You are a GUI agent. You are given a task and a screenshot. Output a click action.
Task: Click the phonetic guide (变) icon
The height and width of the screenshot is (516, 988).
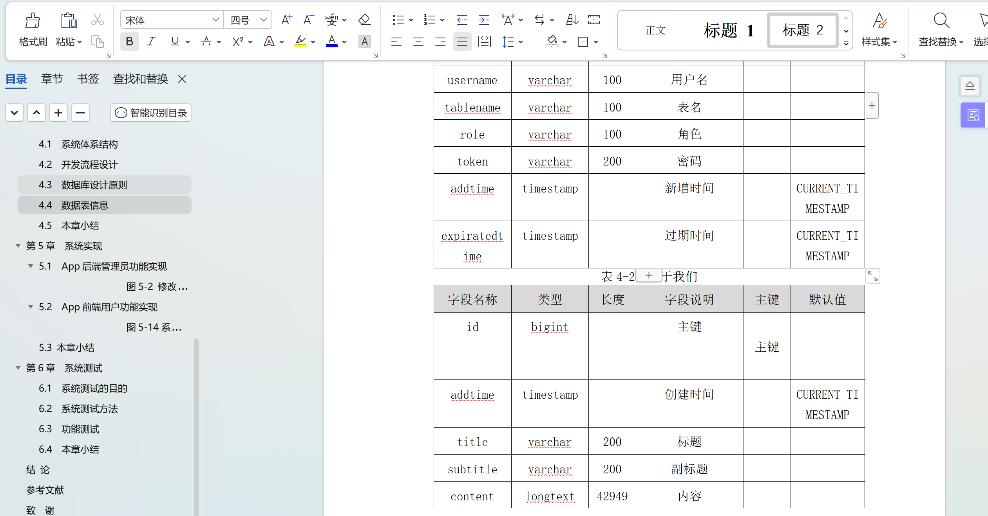click(332, 20)
